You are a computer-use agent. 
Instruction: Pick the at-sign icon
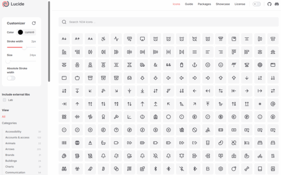(273, 104)
